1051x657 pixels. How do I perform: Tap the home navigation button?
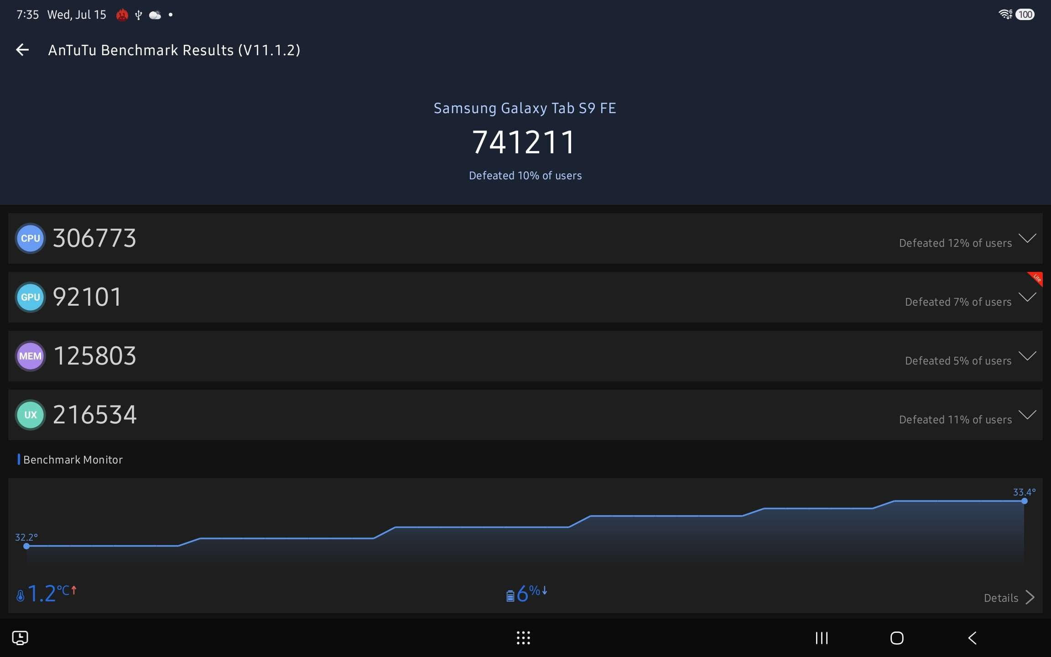coord(897,638)
